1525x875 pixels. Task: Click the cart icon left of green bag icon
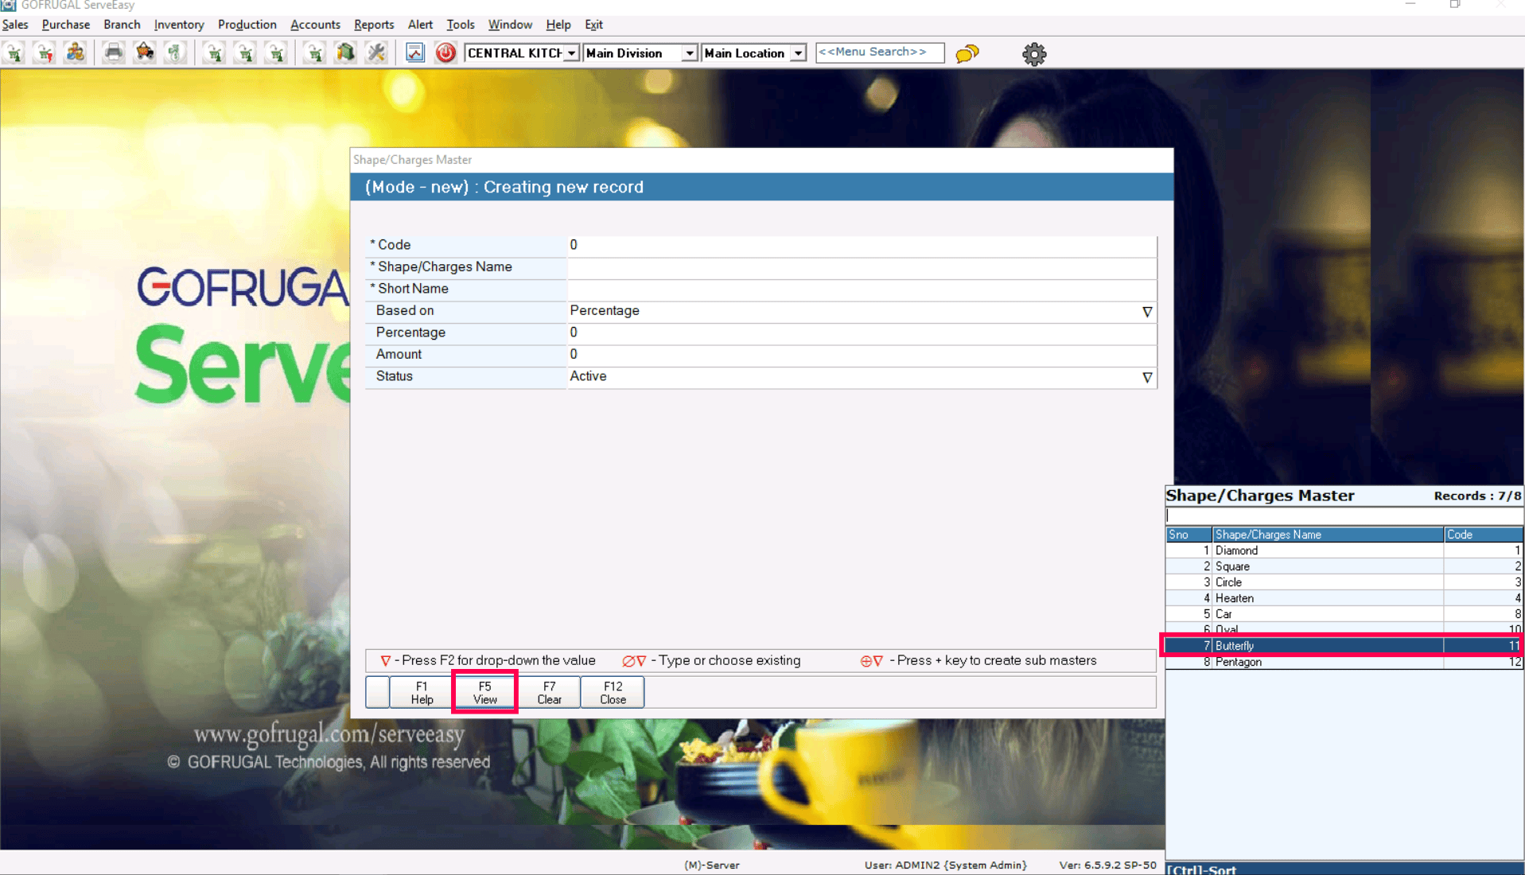(x=315, y=53)
